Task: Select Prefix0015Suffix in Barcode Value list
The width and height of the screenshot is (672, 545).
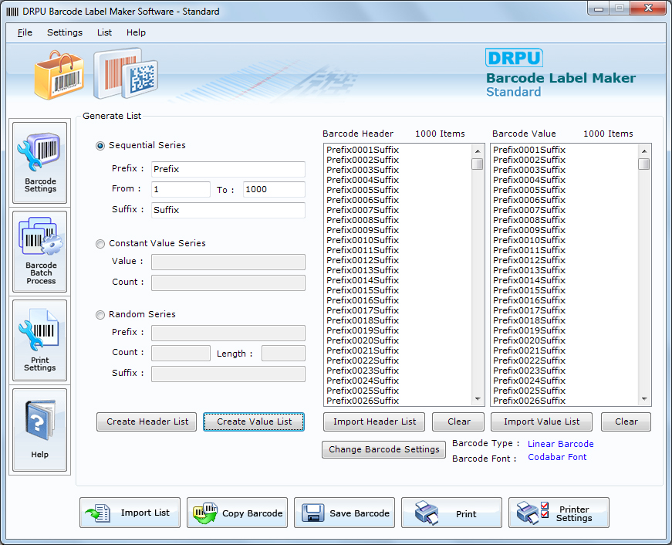Action: click(529, 290)
